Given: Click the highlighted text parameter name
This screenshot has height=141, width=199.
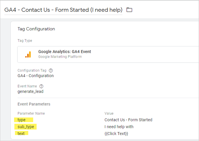Looking at the screenshot, I should (21, 134).
